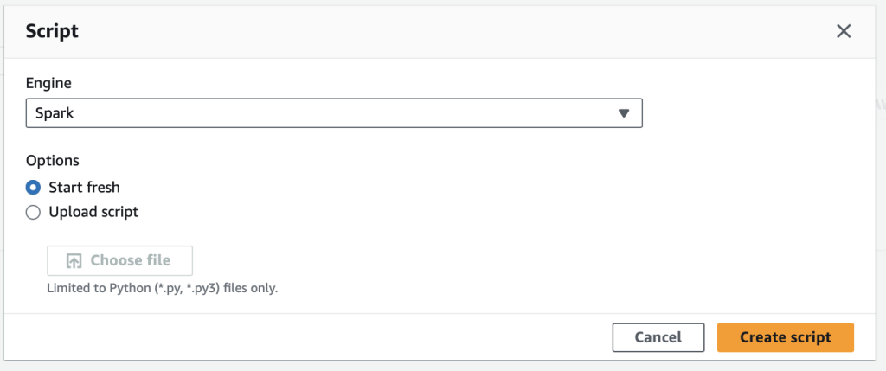Click the blank dialog header area

[433, 32]
